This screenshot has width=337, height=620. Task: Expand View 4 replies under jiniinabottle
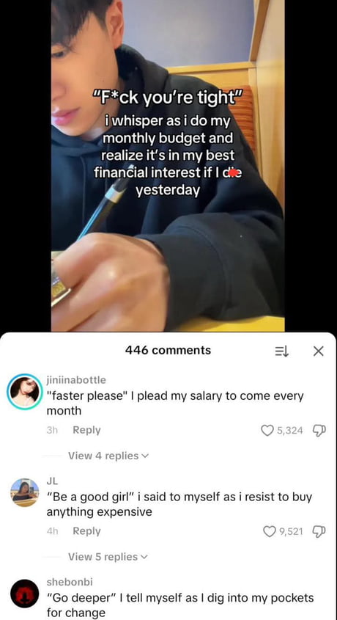[108, 456]
